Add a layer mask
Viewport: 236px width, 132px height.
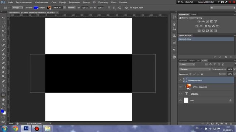point(212,124)
